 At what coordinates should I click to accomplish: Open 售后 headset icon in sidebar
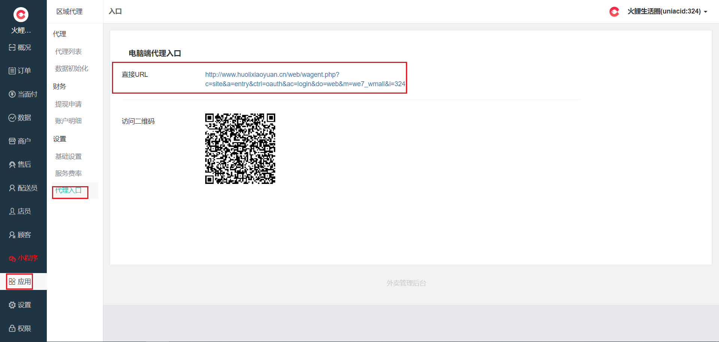click(x=12, y=164)
